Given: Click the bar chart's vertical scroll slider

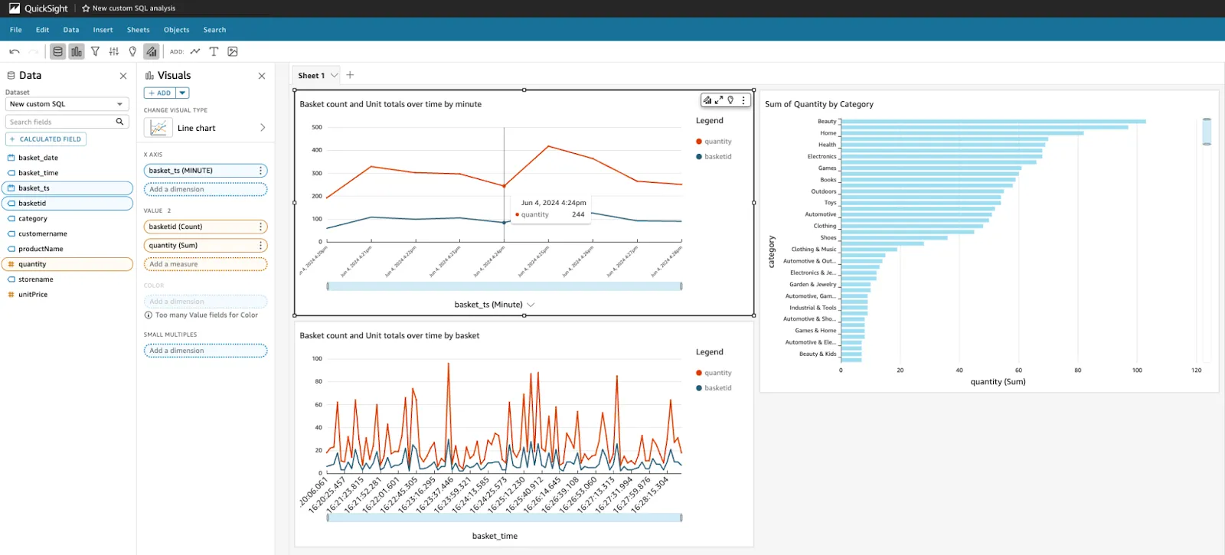Looking at the screenshot, I should pyautogui.click(x=1207, y=132).
